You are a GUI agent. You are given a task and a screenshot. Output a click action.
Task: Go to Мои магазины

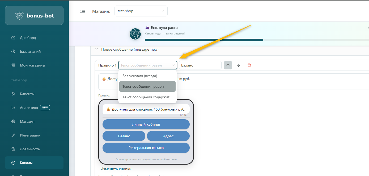[34, 65]
